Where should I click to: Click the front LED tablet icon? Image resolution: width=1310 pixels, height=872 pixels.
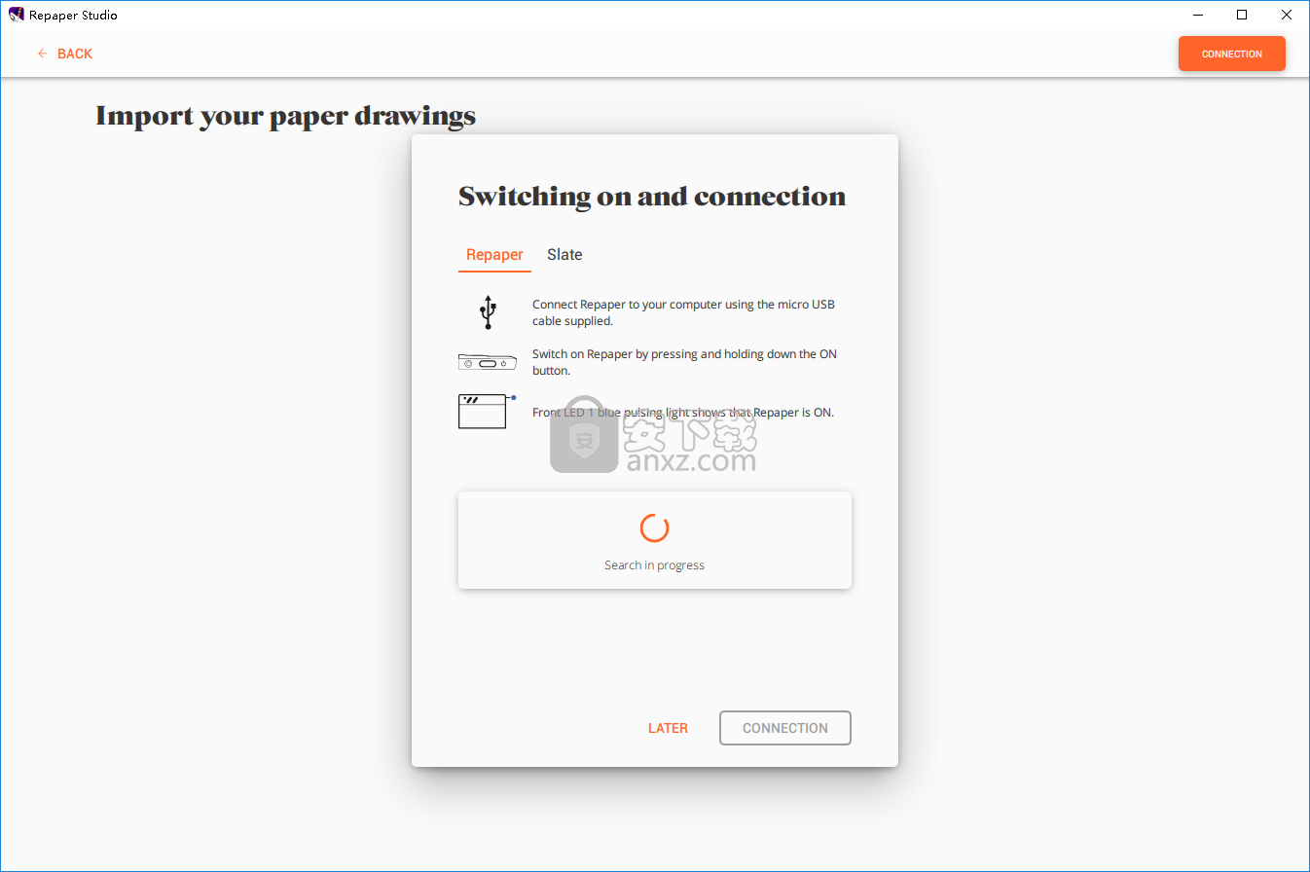point(486,411)
